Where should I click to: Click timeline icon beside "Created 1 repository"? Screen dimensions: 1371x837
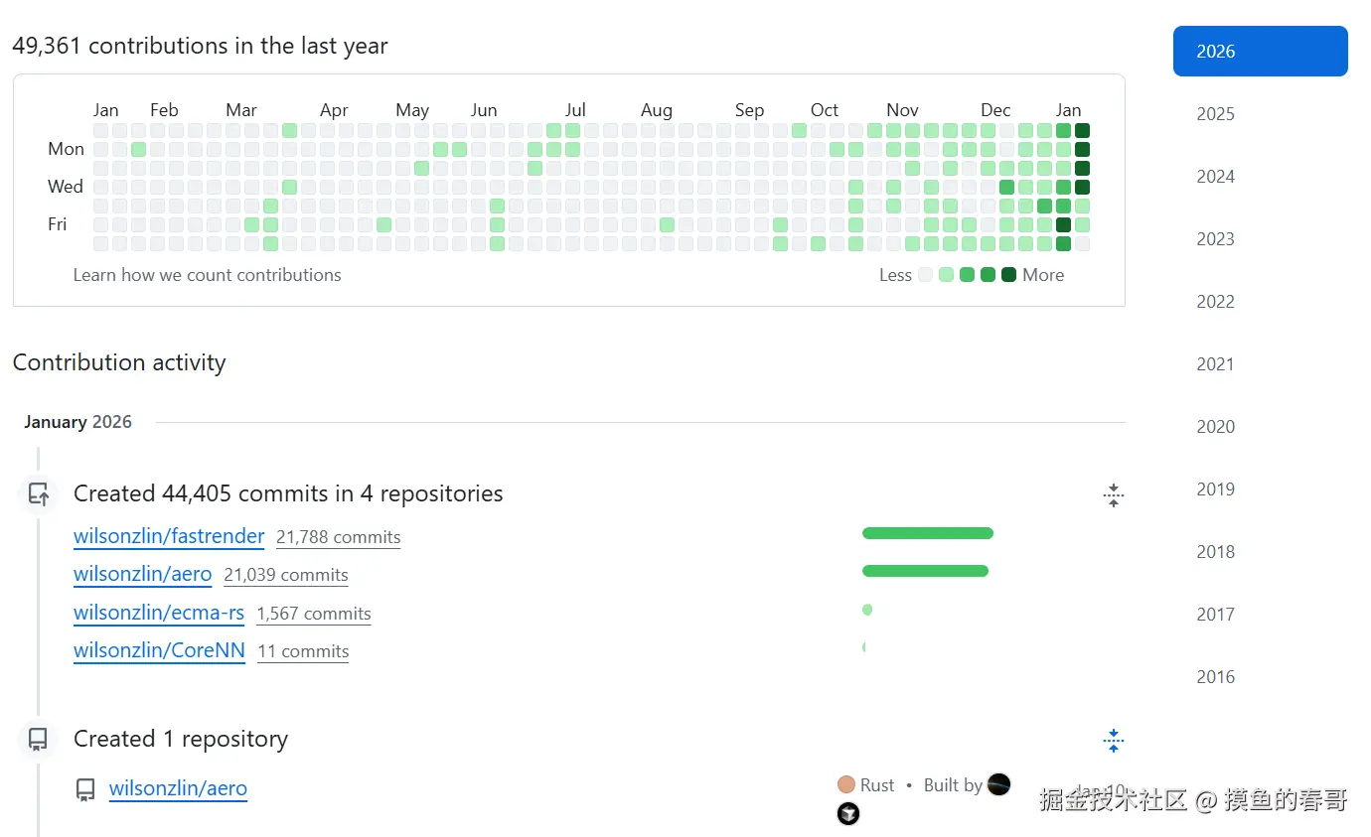pos(38,739)
